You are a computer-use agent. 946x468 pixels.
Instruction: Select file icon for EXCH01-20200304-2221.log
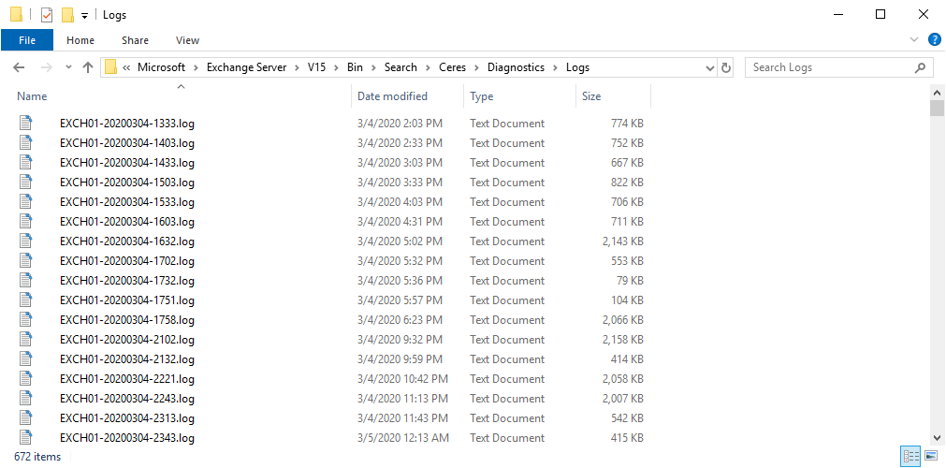point(25,378)
